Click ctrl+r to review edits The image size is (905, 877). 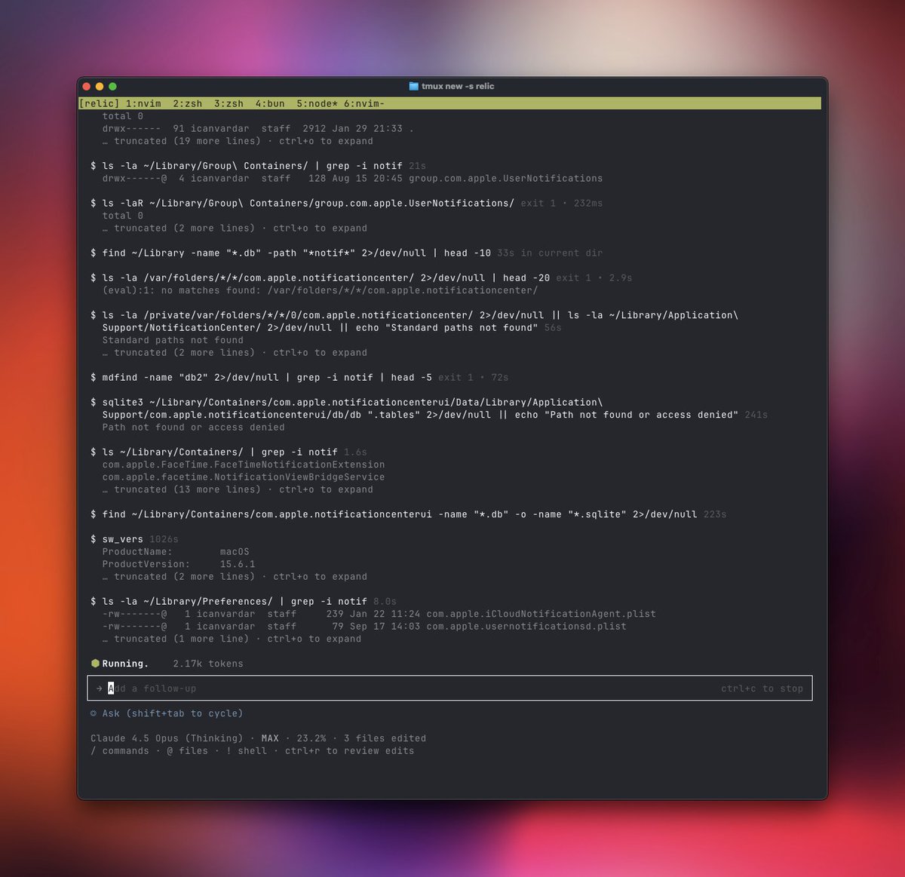click(x=349, y=751)
